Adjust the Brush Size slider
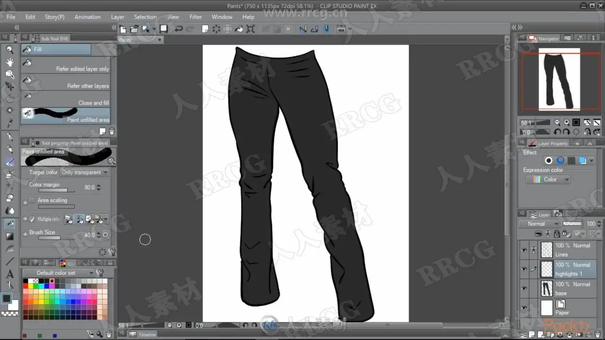This screenshot has height=340, width=605. pyautogui.click(x=56, y=238)
